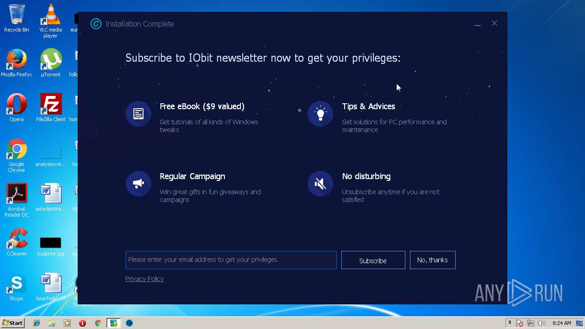Select the Recycle Bin desktop icon

(16, 18)
